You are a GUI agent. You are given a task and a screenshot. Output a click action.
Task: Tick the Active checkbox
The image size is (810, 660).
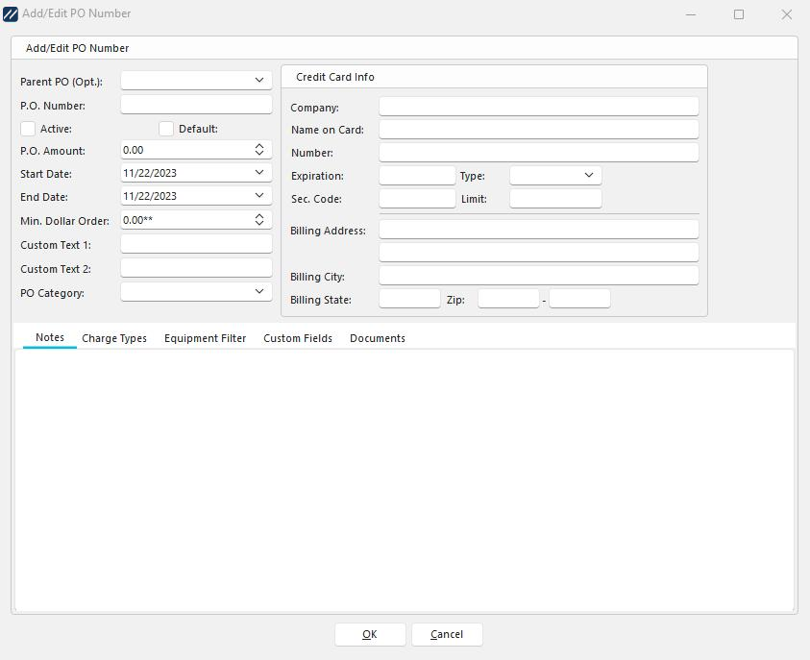28,129
